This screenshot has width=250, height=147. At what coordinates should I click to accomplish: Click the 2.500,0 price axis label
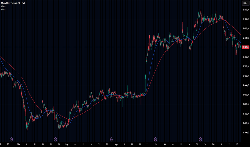(246, 38)
